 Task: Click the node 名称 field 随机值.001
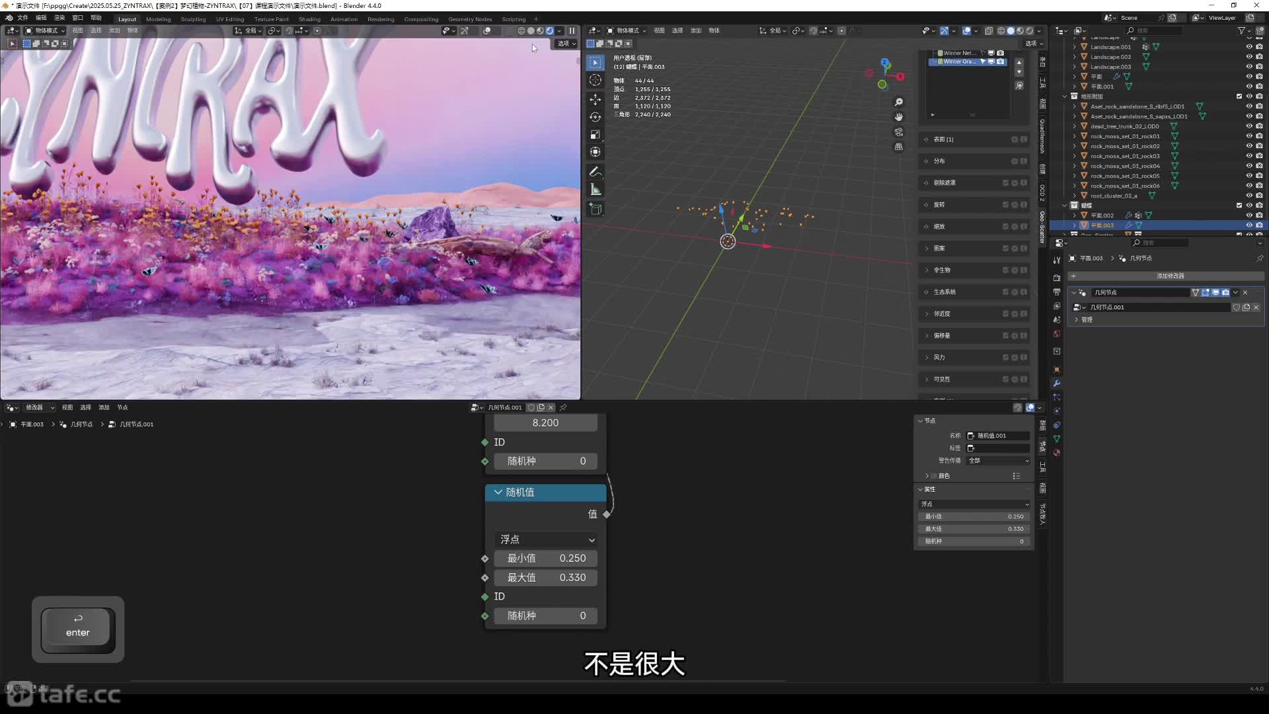point(998,436)
